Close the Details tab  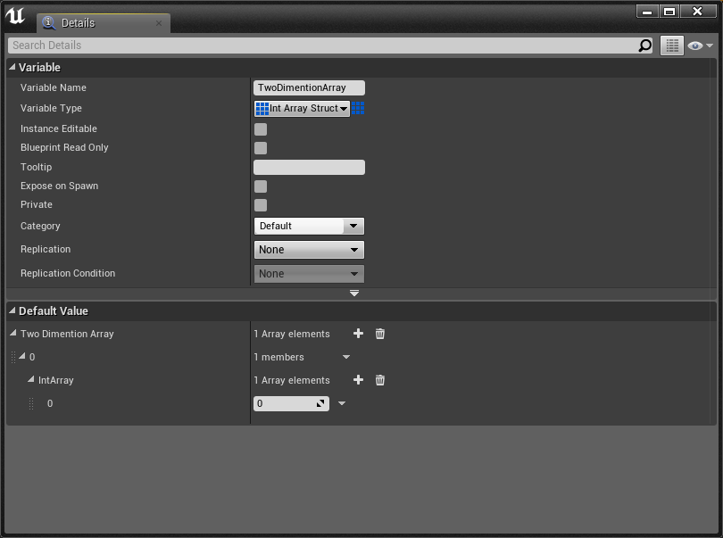point(159,23)
